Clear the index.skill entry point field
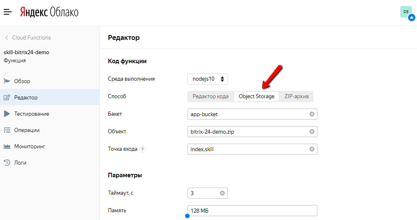This screenshot has width=417, height=220. tap(312, 149)
